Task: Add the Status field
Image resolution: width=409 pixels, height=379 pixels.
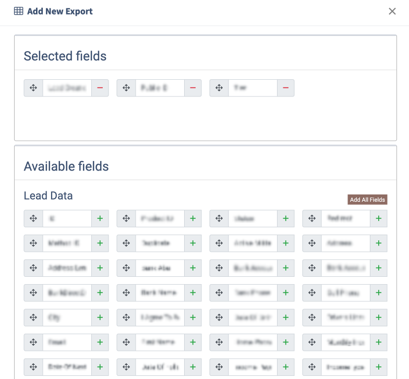Action: pyautogui.click(x=286, y=218)
